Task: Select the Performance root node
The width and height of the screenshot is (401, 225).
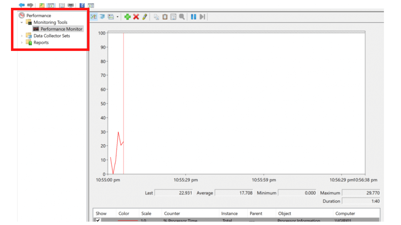Action: (39, 16)
